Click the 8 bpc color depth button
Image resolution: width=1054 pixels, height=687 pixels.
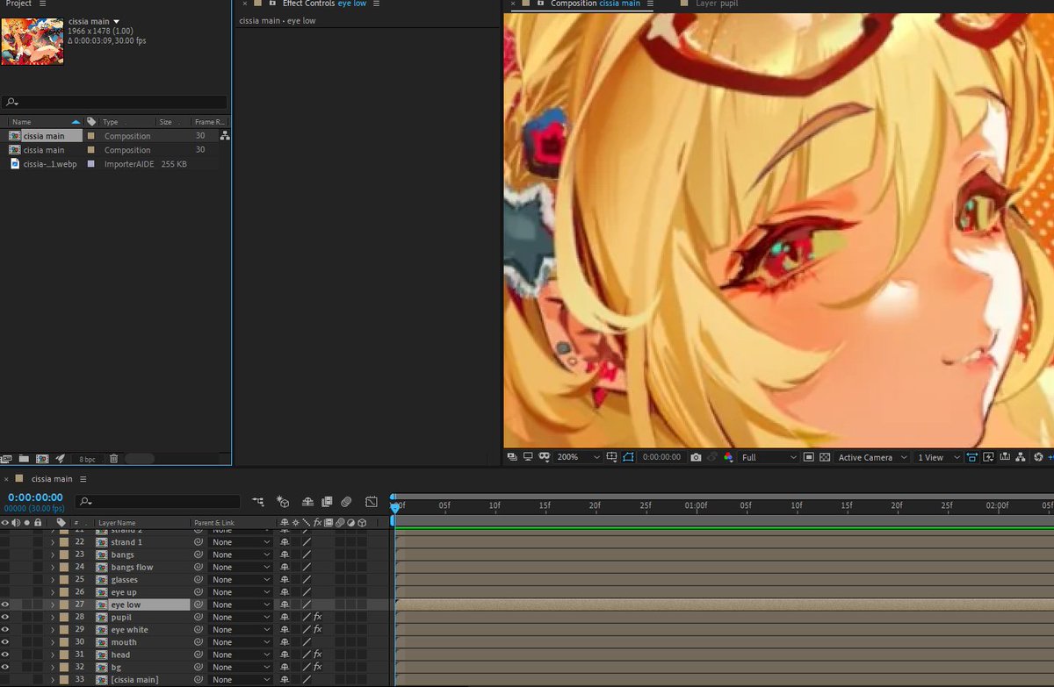88,459
